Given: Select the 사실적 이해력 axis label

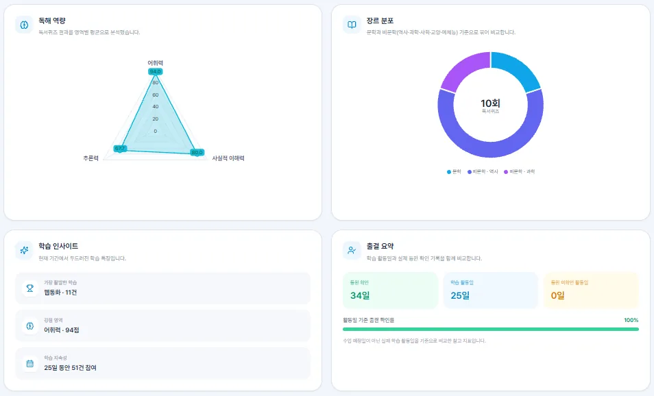Looking at the screenshot, I should click(x=228, y=158).
